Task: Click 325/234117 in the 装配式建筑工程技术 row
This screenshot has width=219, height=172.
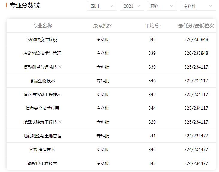Action: (196, 122)
